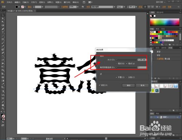The height and width of the screenshot is (140, 182).
Task: Select the Pen tool
Action: (3, 29)
